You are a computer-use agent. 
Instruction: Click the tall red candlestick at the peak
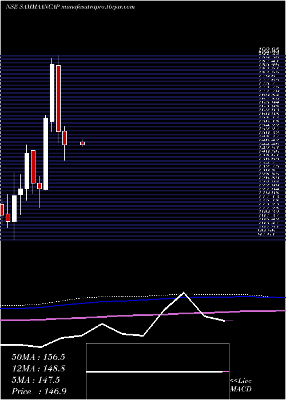[x=58, y=98]
